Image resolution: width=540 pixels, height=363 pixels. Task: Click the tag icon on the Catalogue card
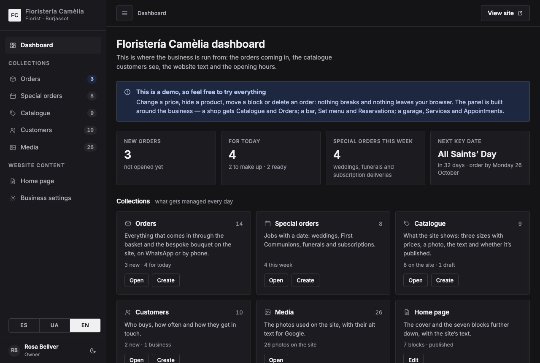coord(407,223)
